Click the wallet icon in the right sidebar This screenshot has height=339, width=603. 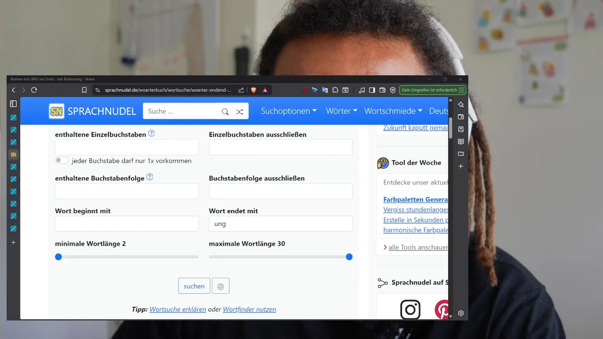[x=461, y=117]
